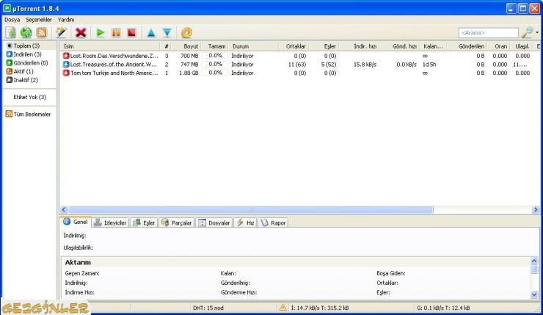Viewport: 543px width, 315px height.
Task: Click the 0.0% progress bar of the Lost.Treasures torrent
Action: click(216, 64)
